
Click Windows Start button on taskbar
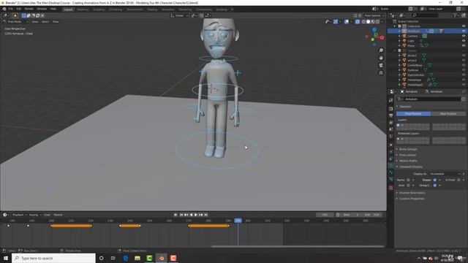click(6, 258)
